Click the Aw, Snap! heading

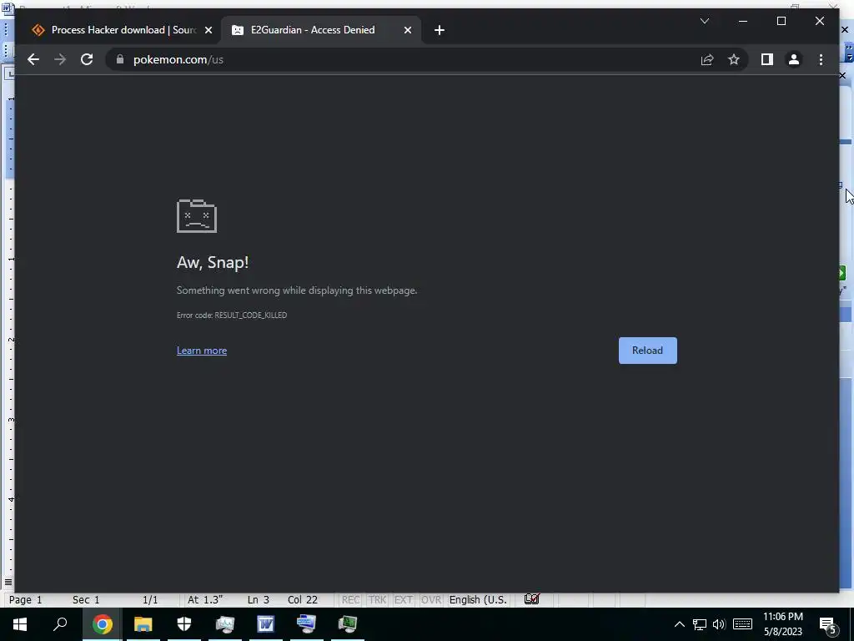point(213,262)
